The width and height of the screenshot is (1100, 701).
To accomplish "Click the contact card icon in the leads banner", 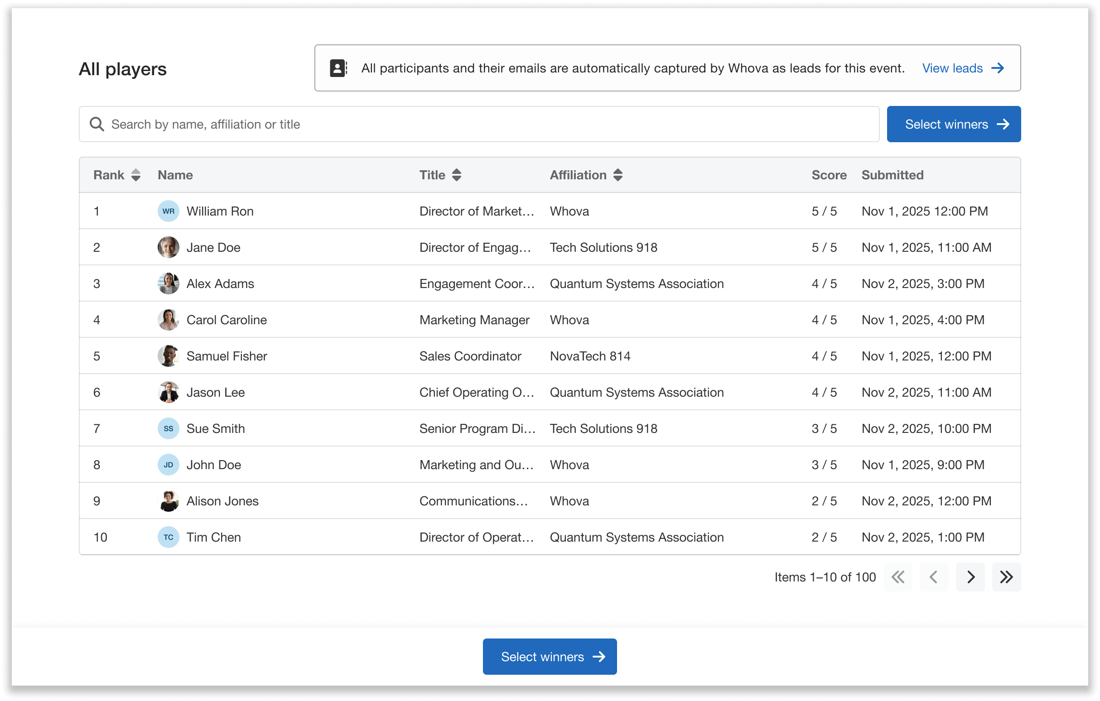I will click(x=338, y=67).
